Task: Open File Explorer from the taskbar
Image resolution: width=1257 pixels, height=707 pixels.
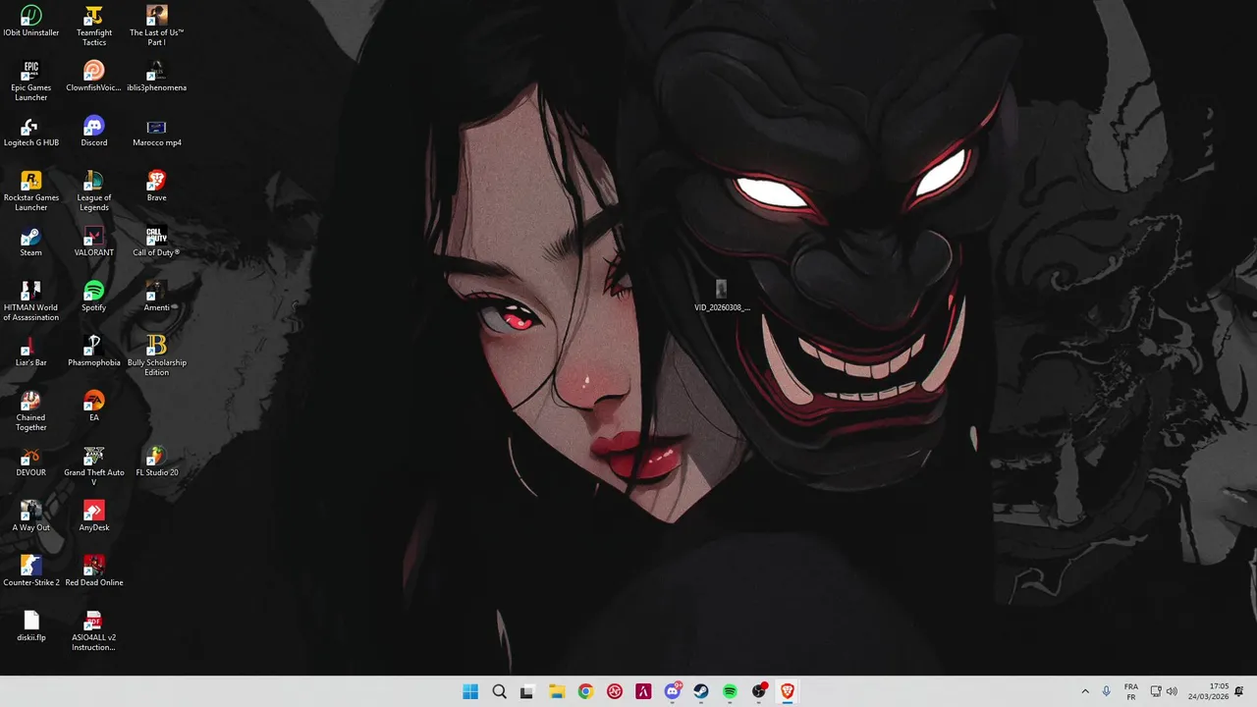Action: 557,691
